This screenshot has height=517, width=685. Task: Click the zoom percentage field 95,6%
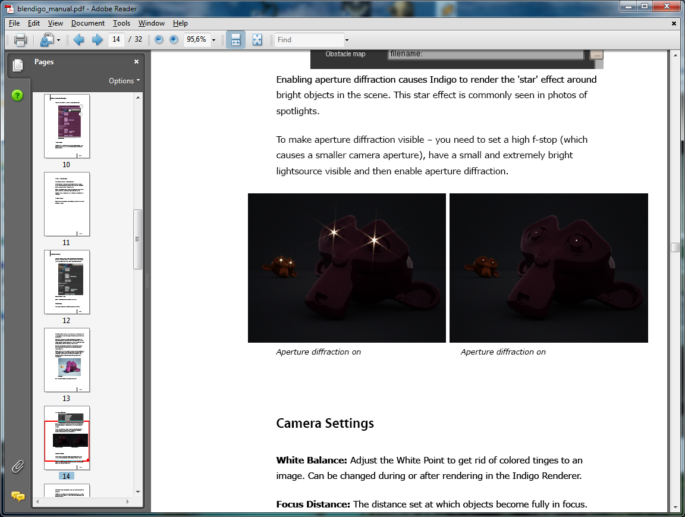pyautogui.click(x=197, y=39)
